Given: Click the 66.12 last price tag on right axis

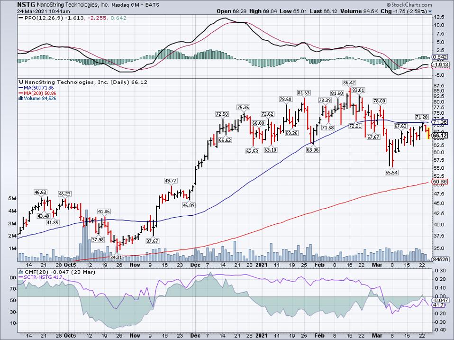Looking at the screenshot, I should pos(440,136).
